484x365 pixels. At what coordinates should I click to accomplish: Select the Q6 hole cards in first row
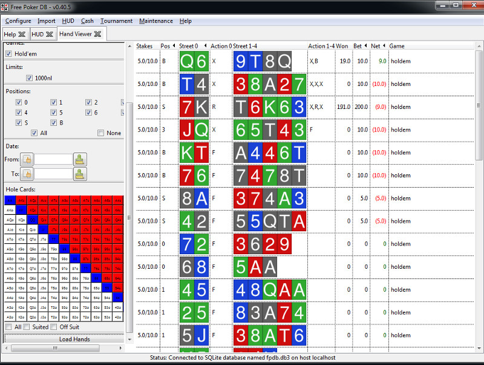tap(194, 61)
